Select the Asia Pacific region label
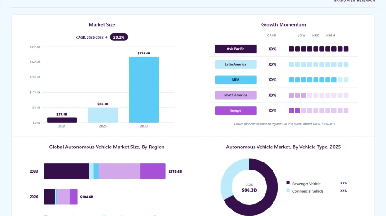This screenshot has height=216, width=386. click(x=235, y=49)
